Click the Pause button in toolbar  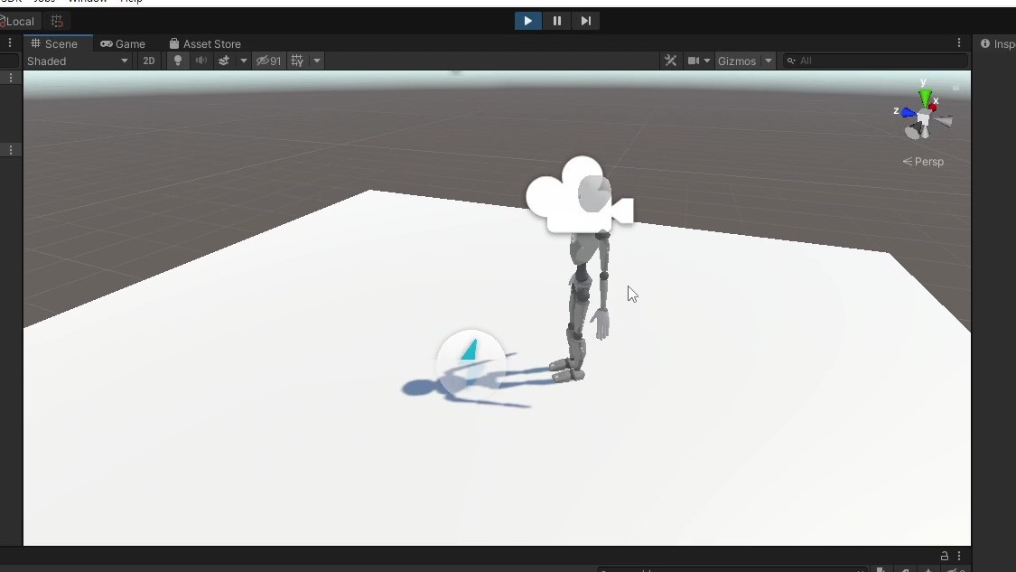(556, 21)
